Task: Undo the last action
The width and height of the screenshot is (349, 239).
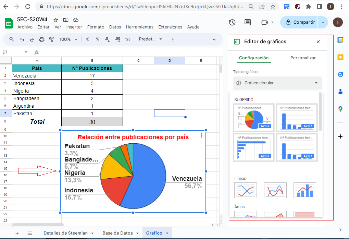Action: coord(22,39)
